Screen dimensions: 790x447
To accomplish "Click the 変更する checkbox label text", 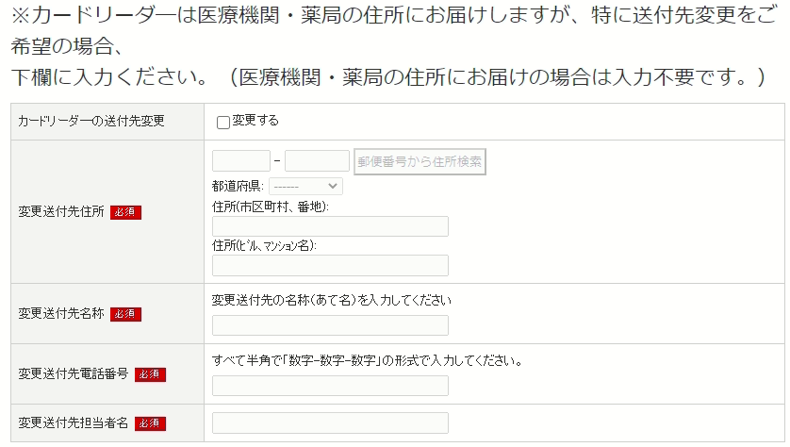I will (x=255, y=121).
